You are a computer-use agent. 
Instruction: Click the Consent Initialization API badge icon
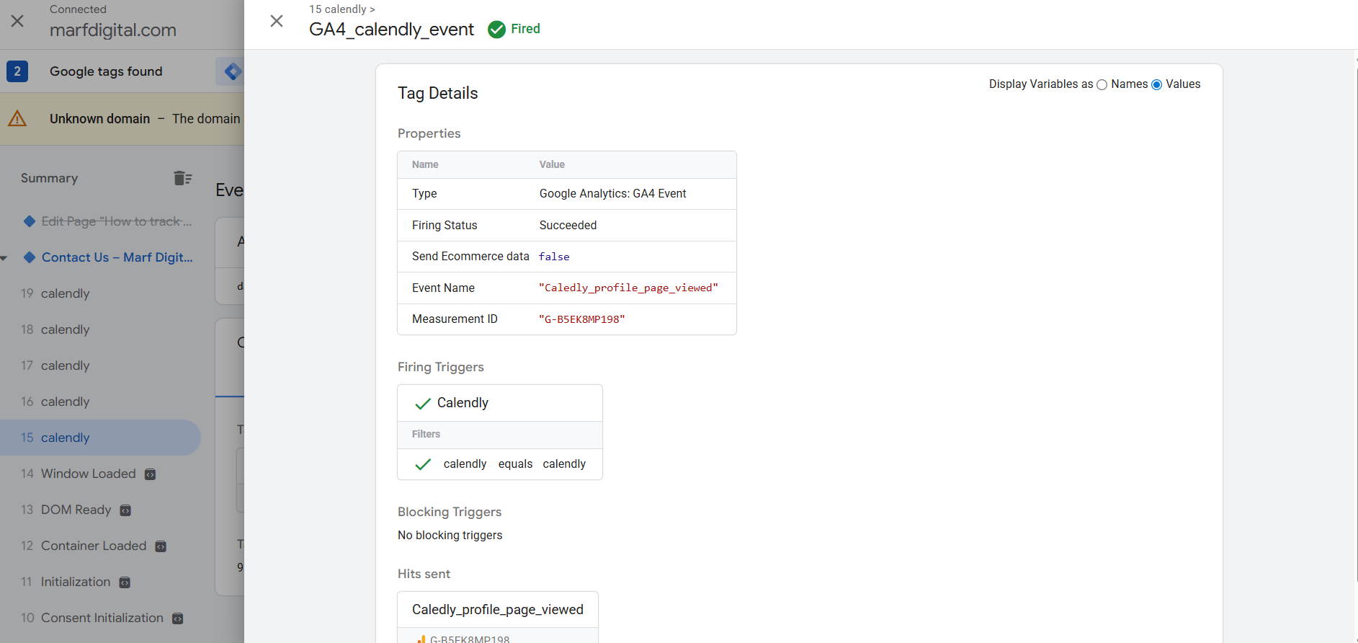pos(178,618)
